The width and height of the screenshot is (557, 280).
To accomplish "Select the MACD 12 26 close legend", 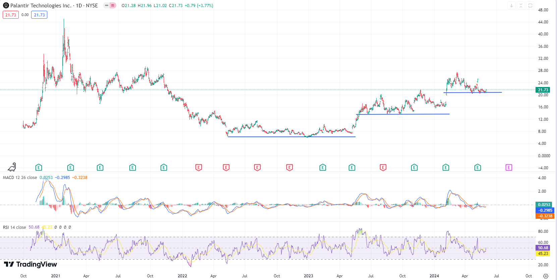I will click(20, 177).
